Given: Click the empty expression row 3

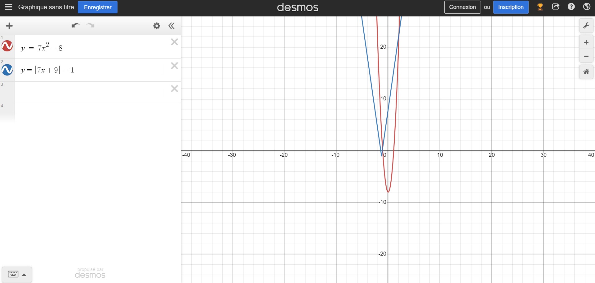Looking at the screenshot, I should click(x=93, y=92).
